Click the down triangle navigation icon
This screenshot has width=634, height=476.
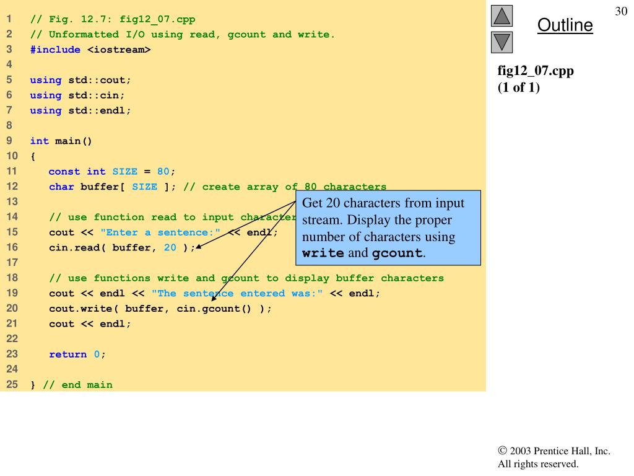coord(502,43)
